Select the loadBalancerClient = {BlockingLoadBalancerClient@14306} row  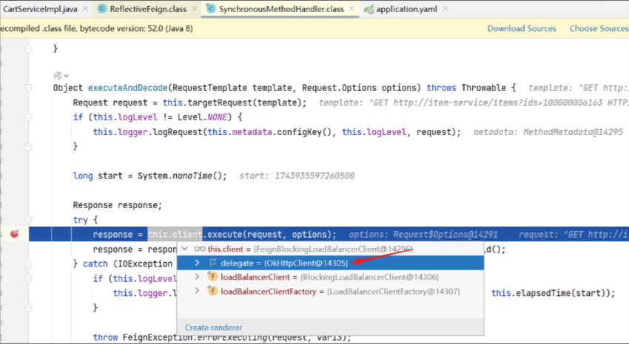point(331,277)
